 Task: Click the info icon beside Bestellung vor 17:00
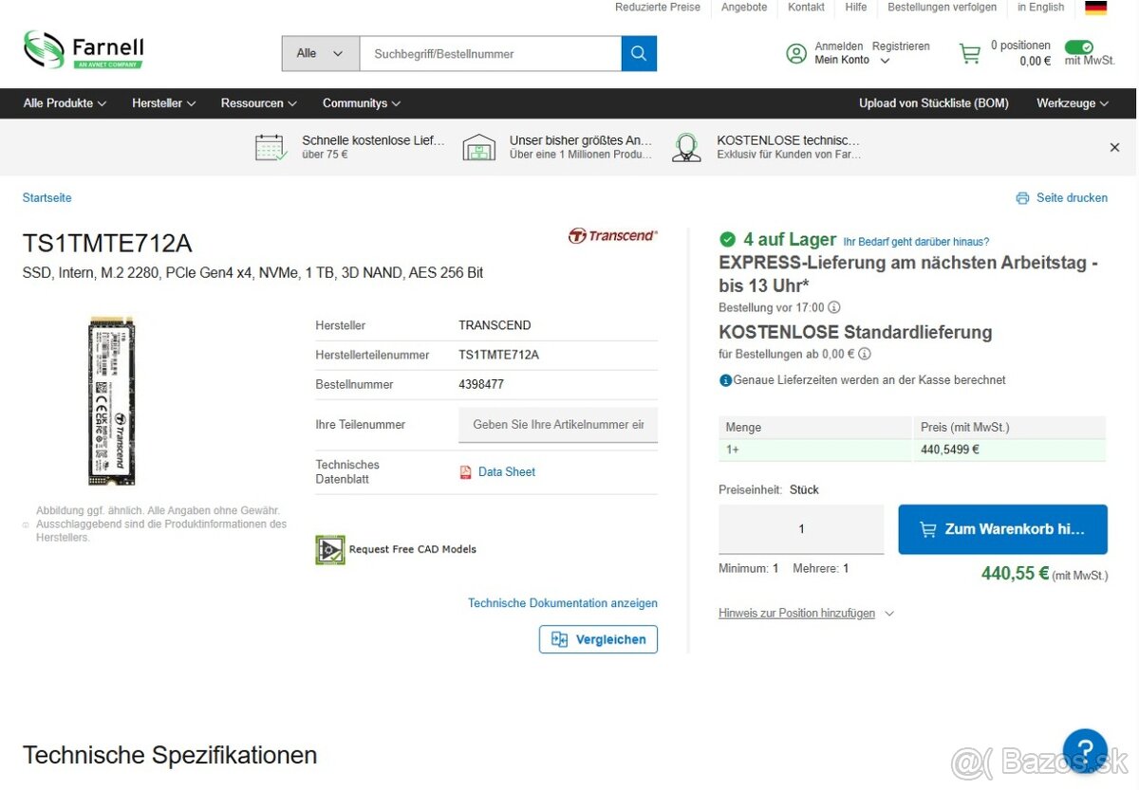tap(834, 307)
